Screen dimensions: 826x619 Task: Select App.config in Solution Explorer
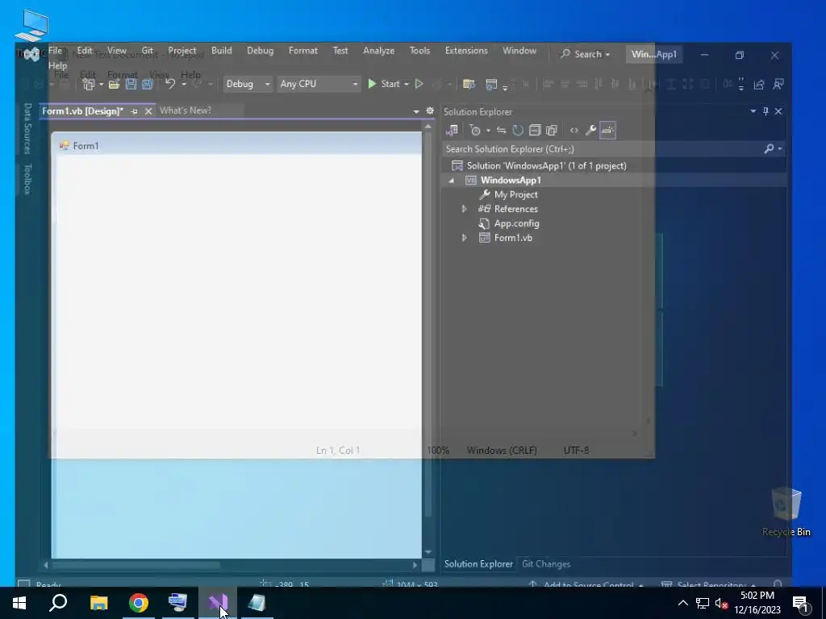[x=516, y=224]
